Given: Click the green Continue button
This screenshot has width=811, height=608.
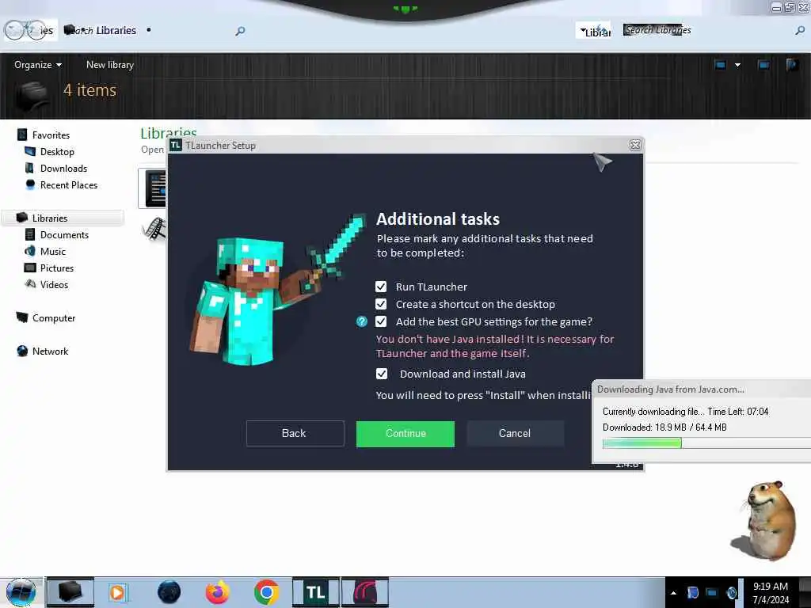Looking at the screenshot, I should click(405, 433).
